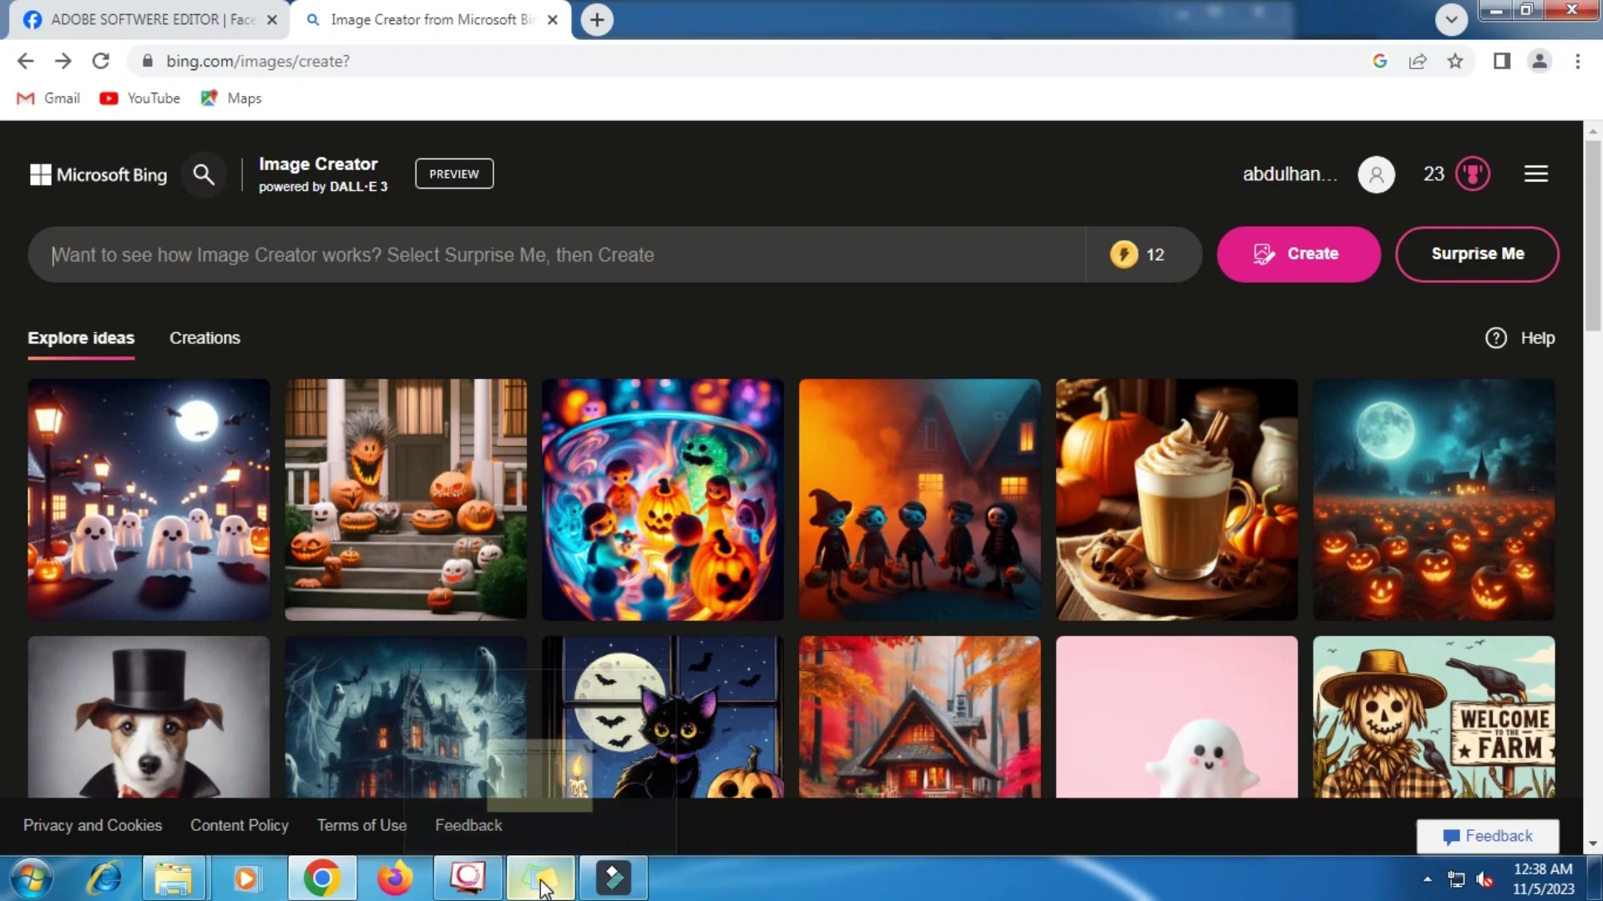Click the boost lightning icon near prompt
Image resolution: width=1603 pixels, height=901 pixels.
click(x=1124, y=254)
